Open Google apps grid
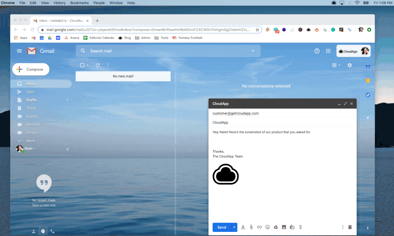This screenshot has height=236, width=394. pyautogui.click(x=328, y=51)
